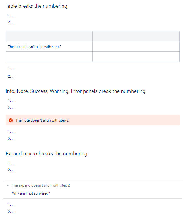Click the last list item 2 below the expand

(11, 212)
